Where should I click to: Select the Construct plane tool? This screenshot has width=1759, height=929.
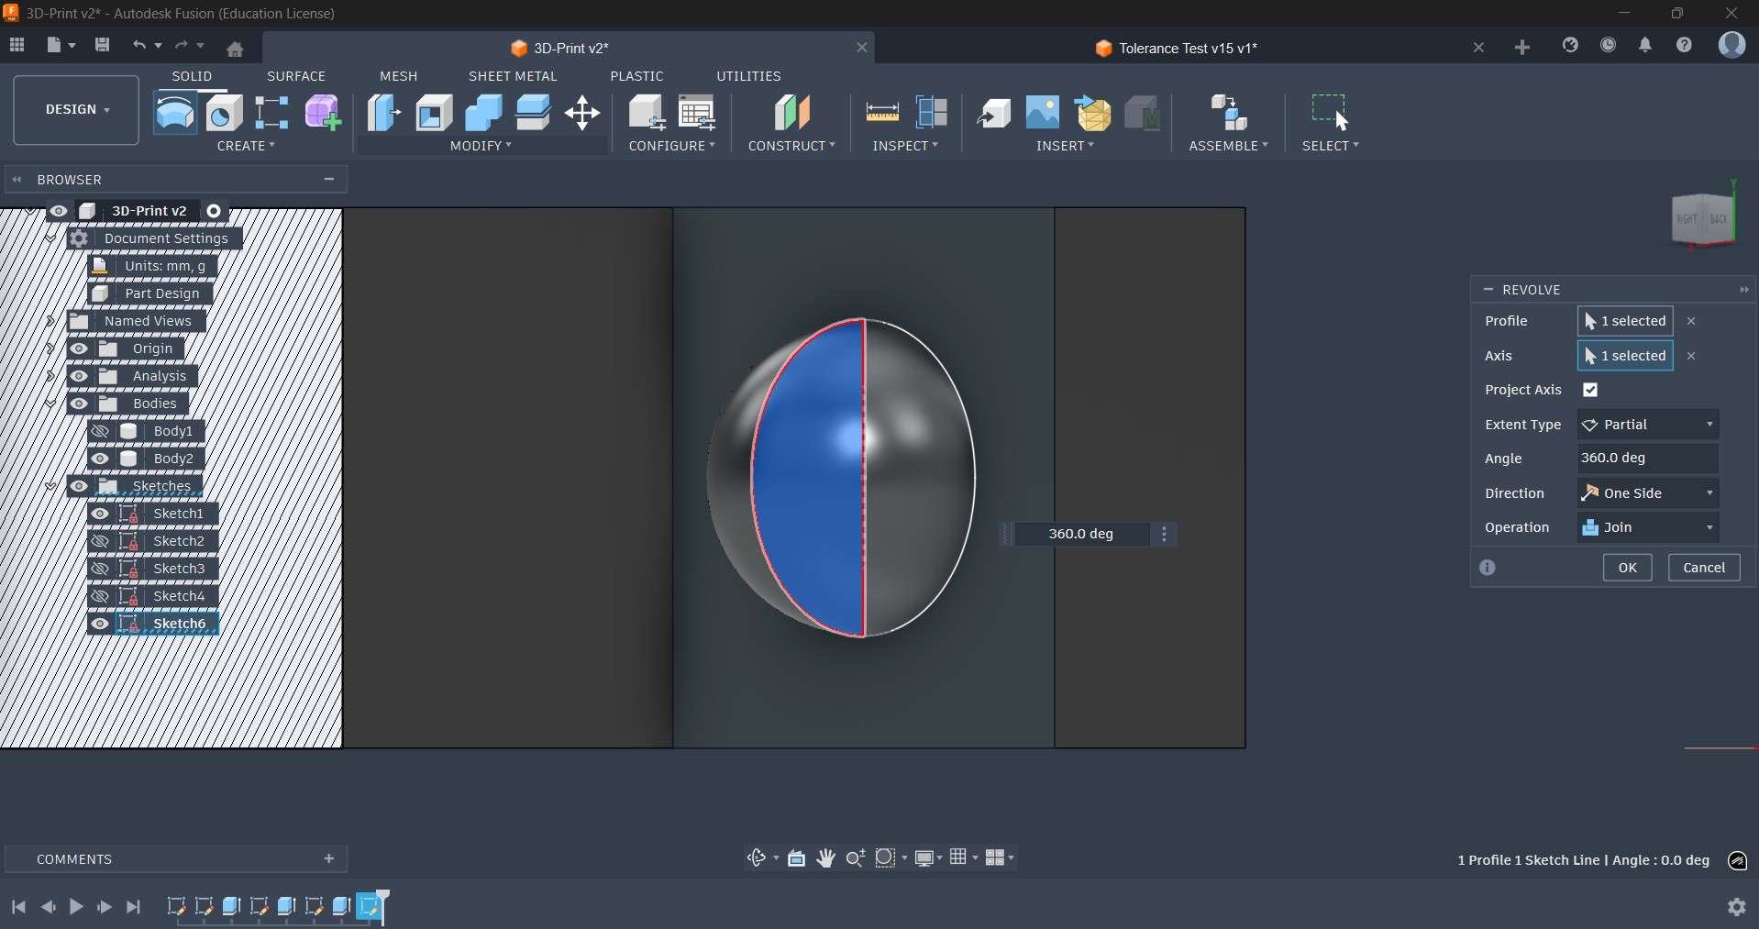tap(792, 113)
